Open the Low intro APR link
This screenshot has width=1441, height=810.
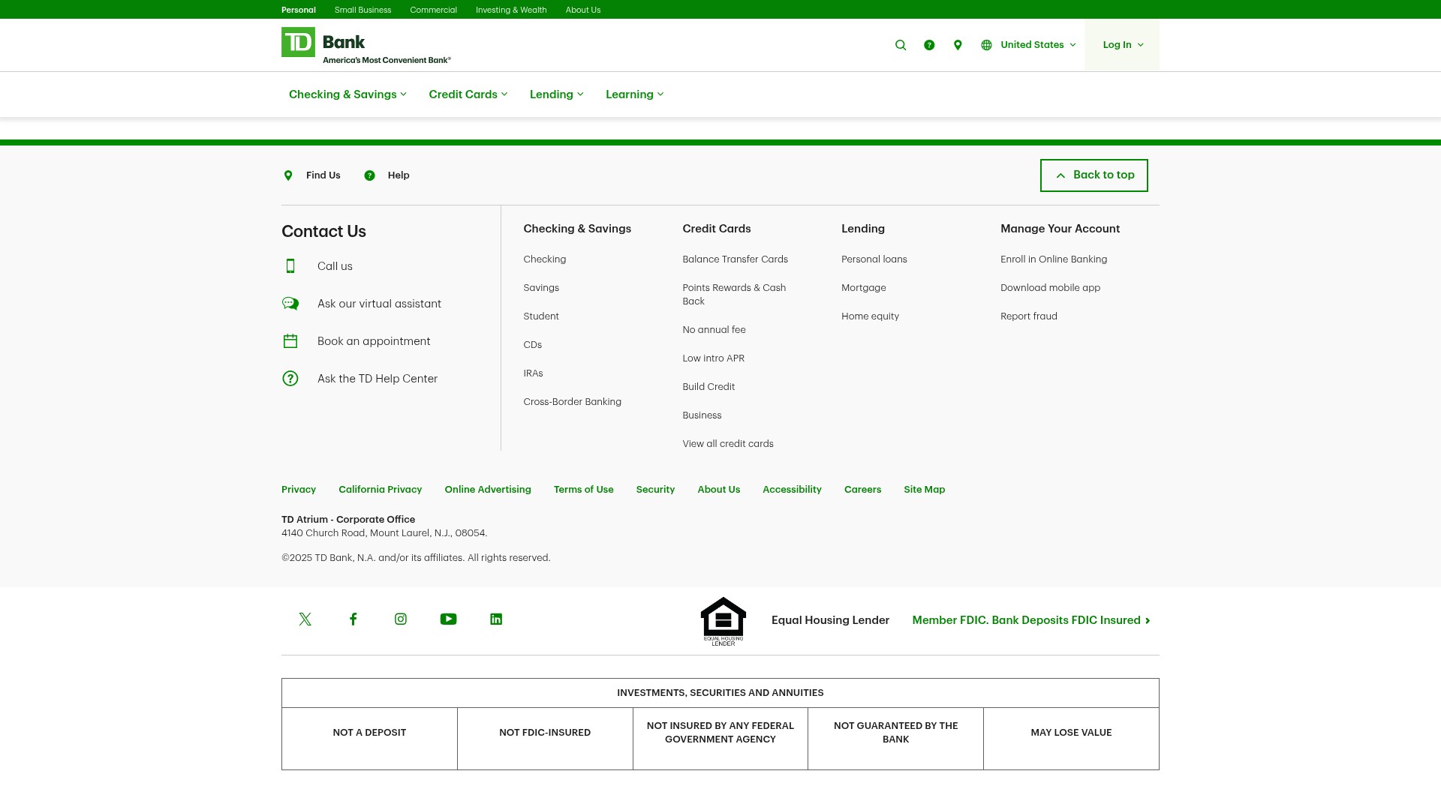(714, 358)
